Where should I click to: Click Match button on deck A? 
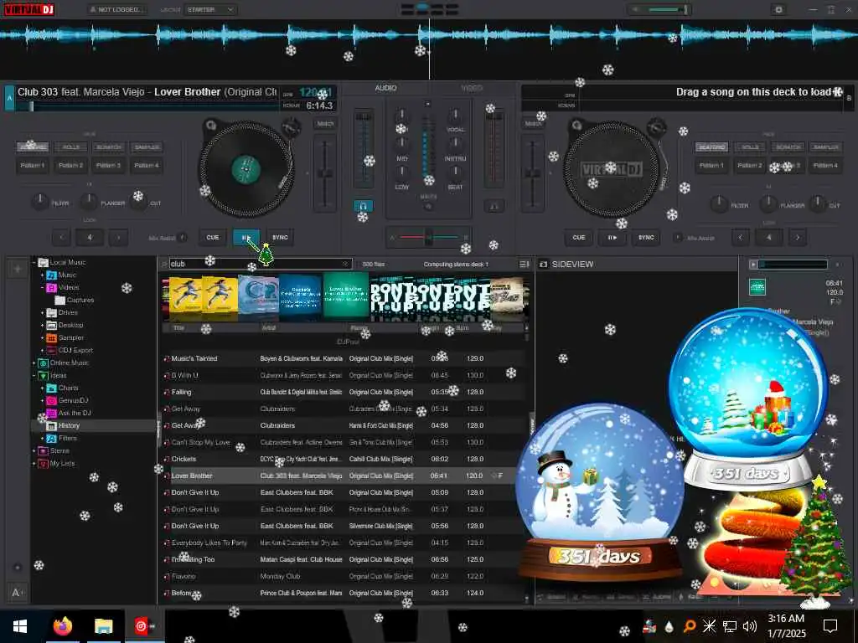click(325, 124)
